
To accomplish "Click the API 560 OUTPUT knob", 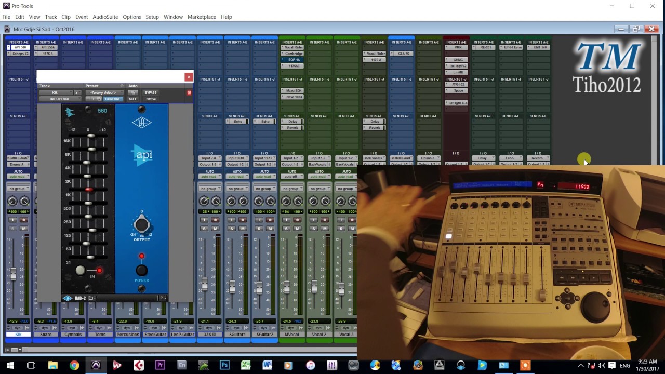I will (141, 225).
